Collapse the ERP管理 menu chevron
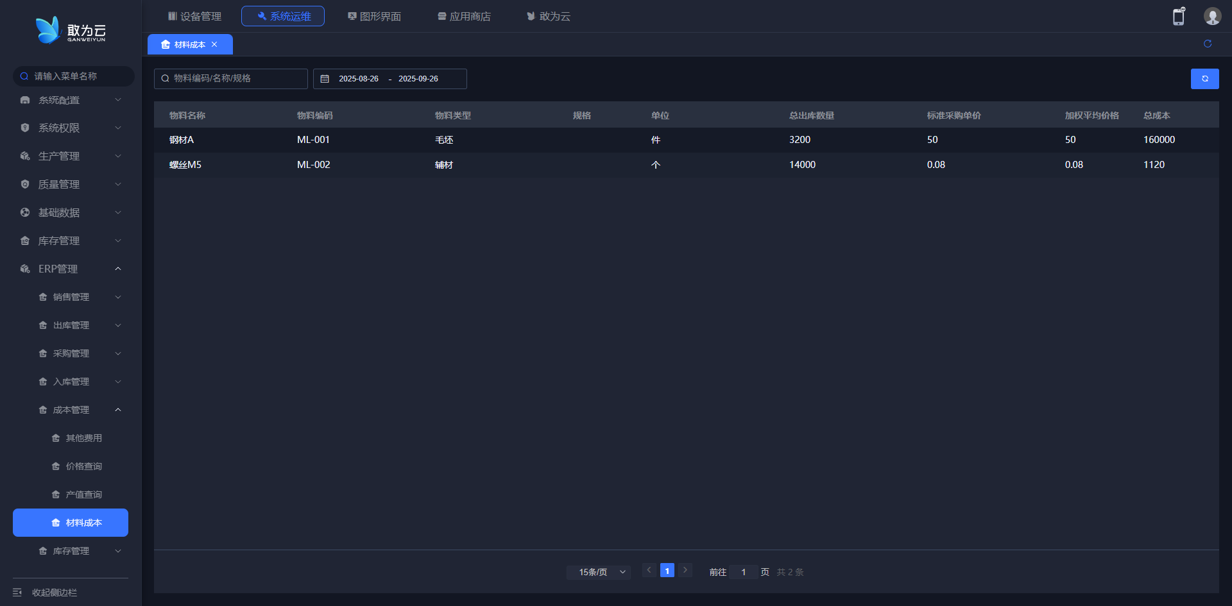 [x=118, y=269]
